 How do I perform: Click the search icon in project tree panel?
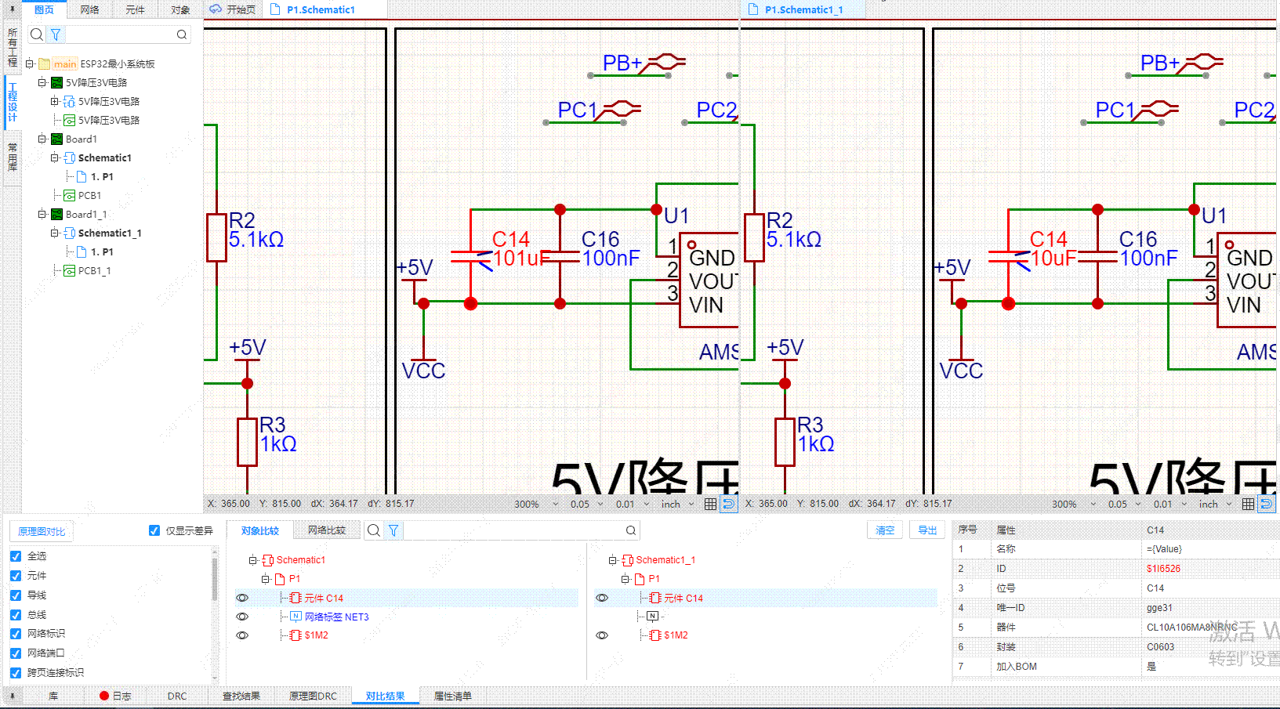[37, 34]
